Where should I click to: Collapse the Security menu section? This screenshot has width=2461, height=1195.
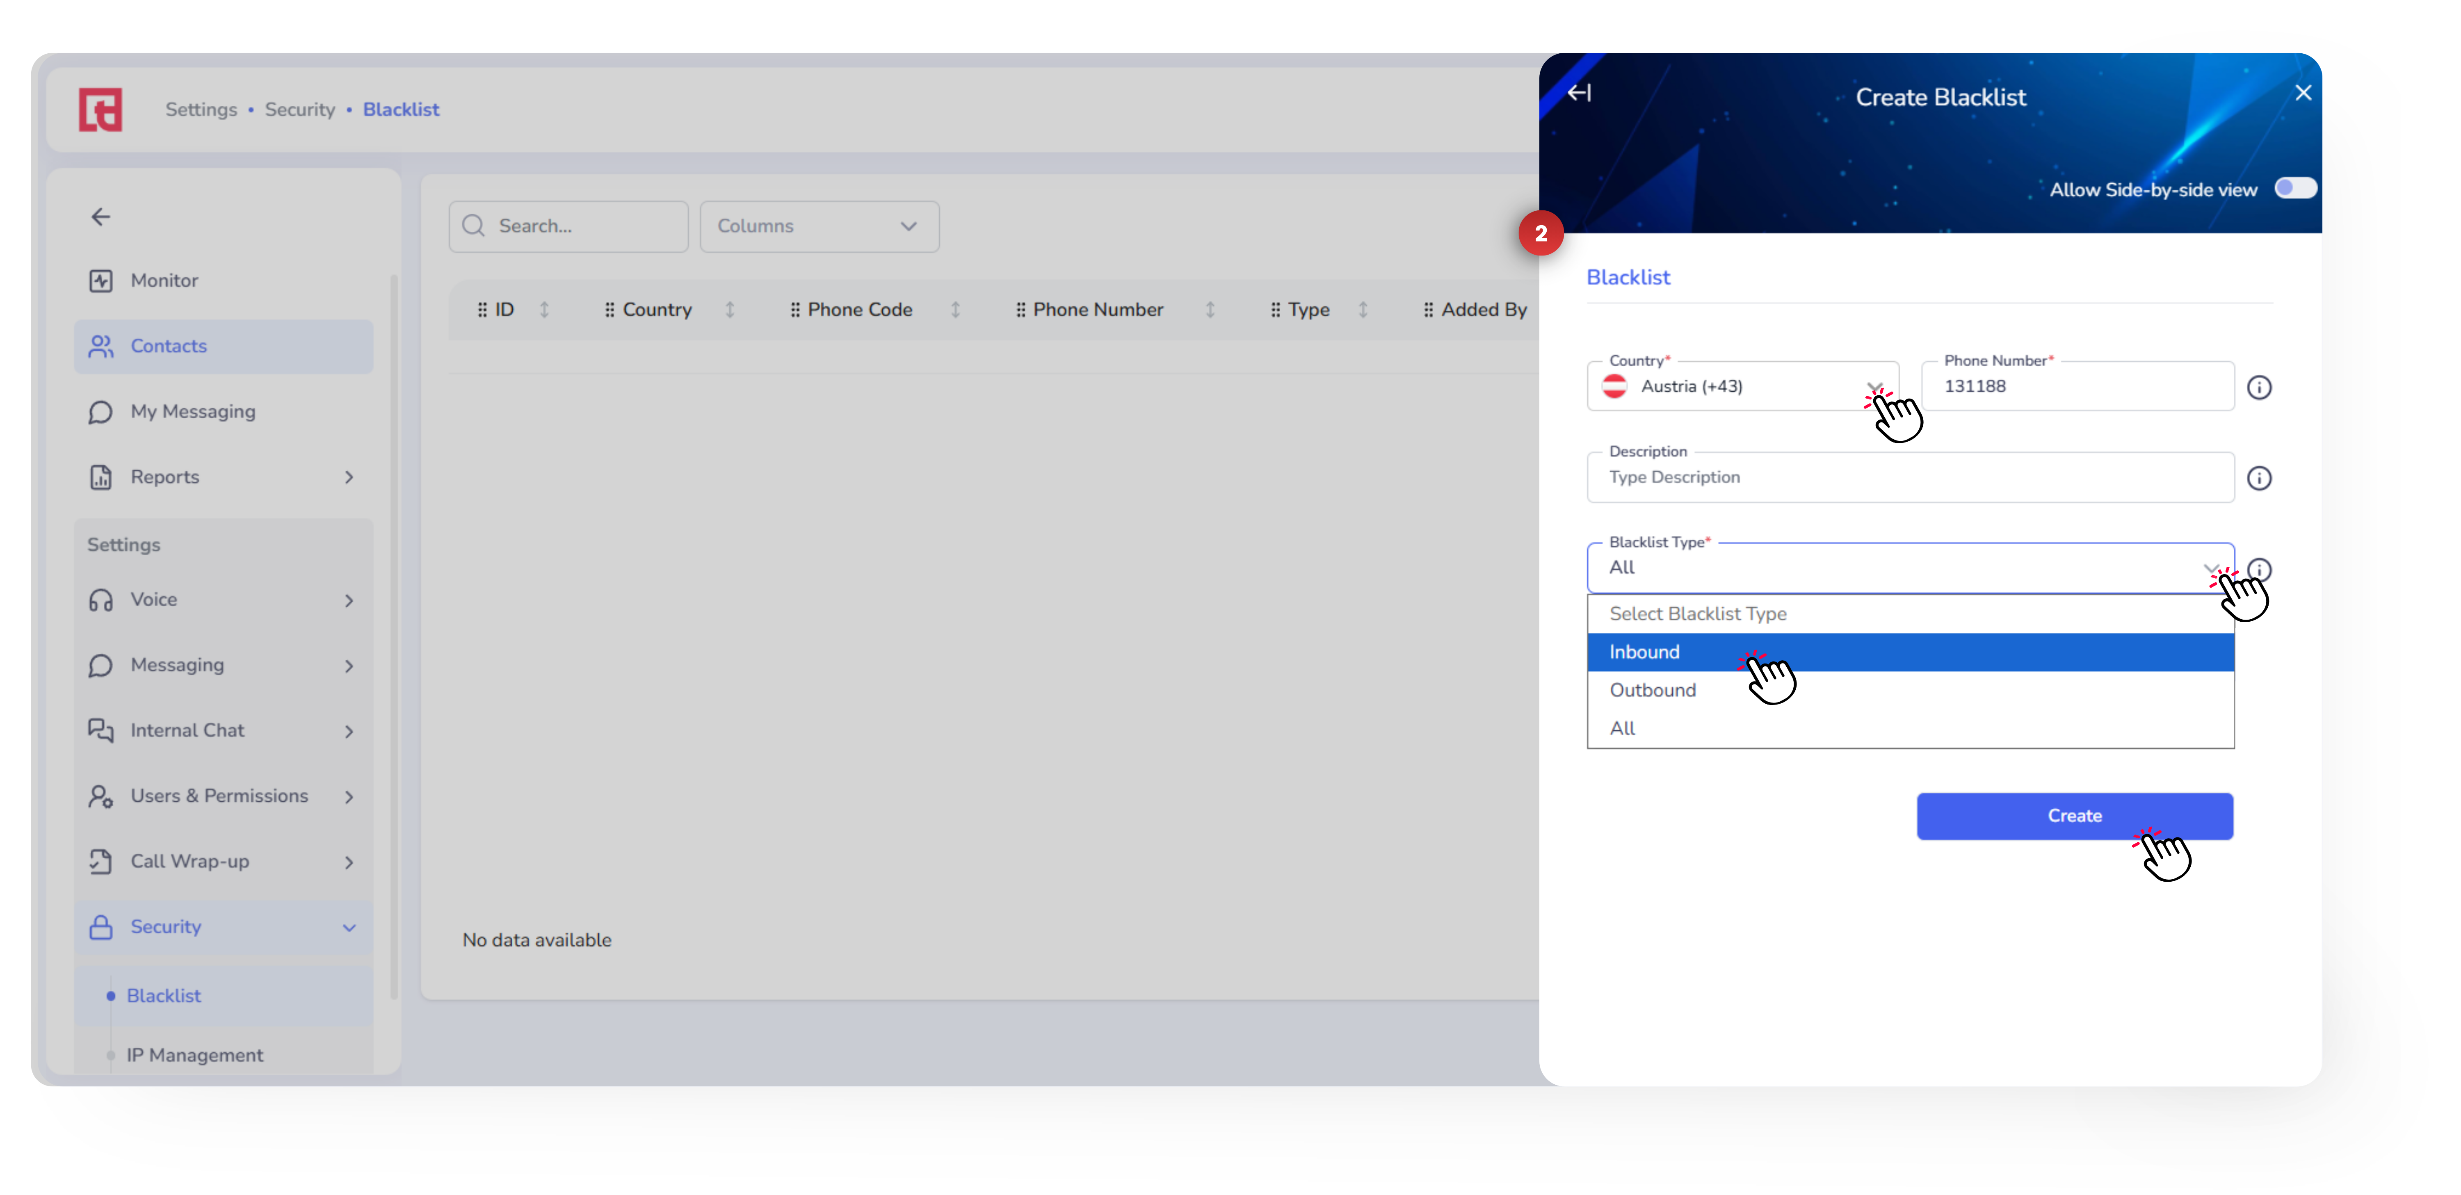click(x=349, y=928)
